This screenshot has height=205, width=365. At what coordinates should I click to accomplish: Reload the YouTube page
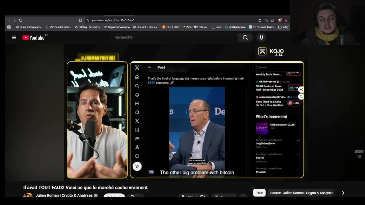(21, 20)
